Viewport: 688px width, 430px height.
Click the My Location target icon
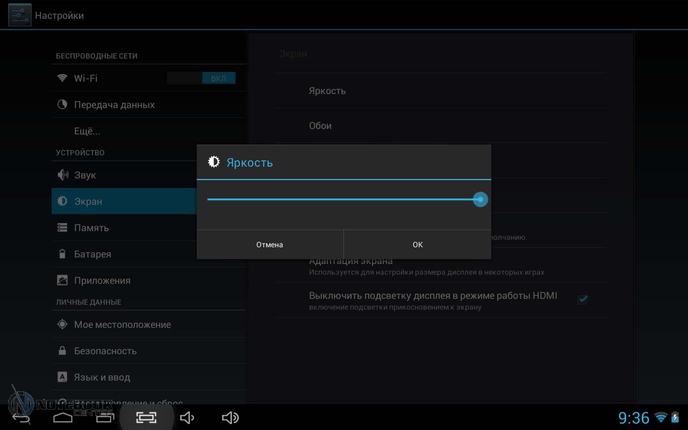pos(62,325)
